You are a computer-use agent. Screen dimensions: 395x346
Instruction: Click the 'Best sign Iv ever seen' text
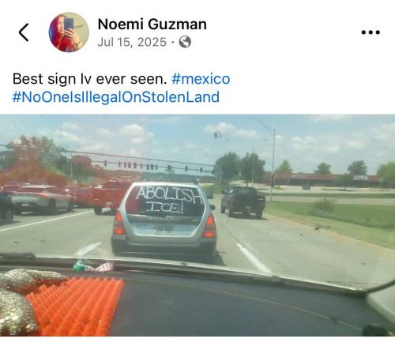pos(90,79)
